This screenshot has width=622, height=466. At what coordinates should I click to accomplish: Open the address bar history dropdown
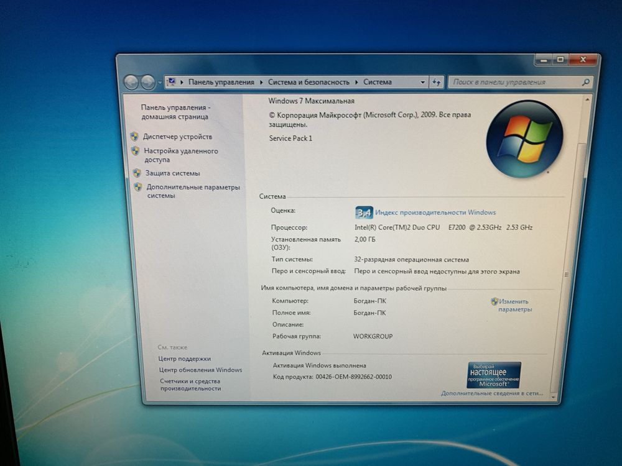(x=423, y=83)
